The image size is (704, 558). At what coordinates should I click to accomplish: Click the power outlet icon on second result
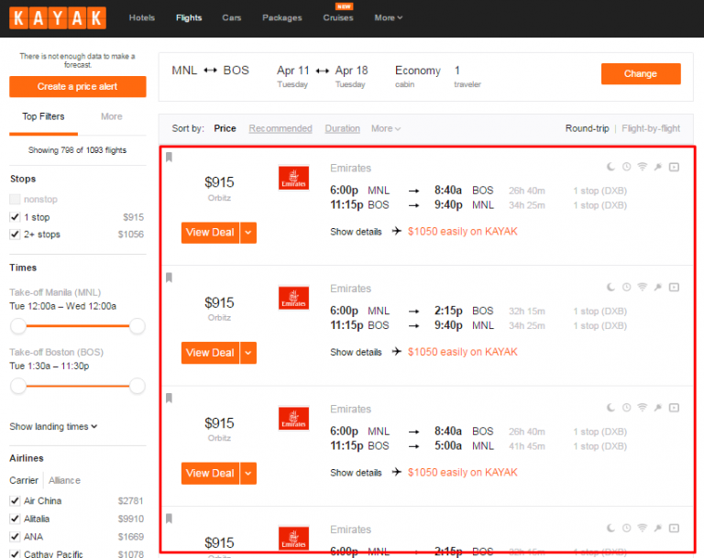(x=658, y=287)
